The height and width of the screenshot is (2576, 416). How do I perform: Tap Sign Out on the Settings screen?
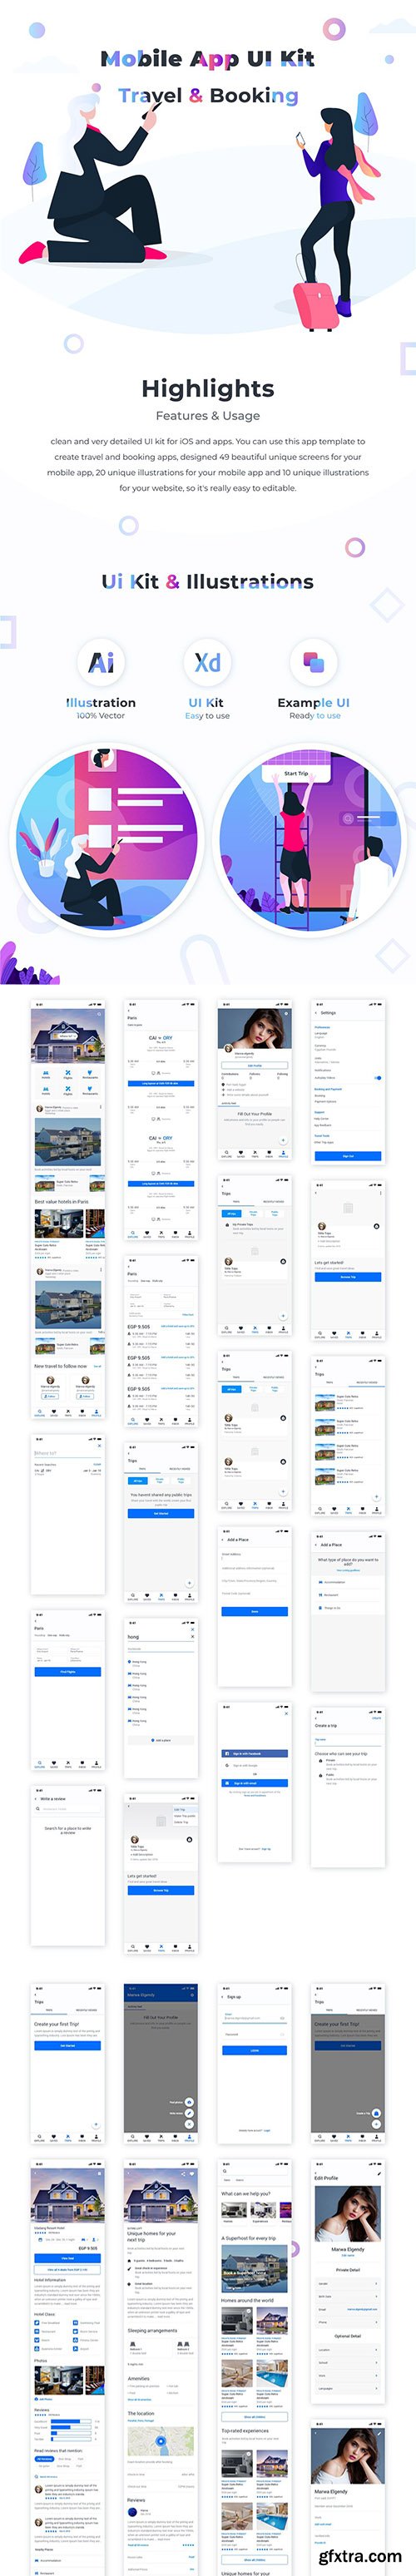point(348,1156)
